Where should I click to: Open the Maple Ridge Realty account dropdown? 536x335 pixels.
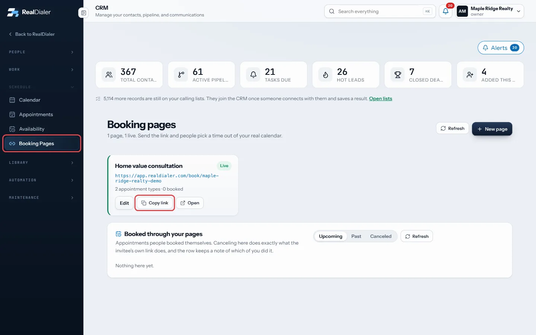(x=490, y=11)
